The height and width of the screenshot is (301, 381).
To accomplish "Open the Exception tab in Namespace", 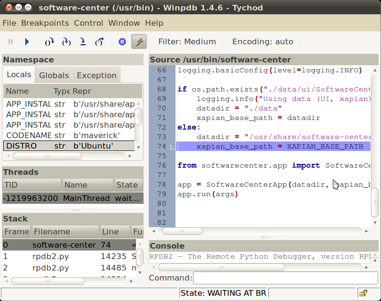I will (96, 75).
